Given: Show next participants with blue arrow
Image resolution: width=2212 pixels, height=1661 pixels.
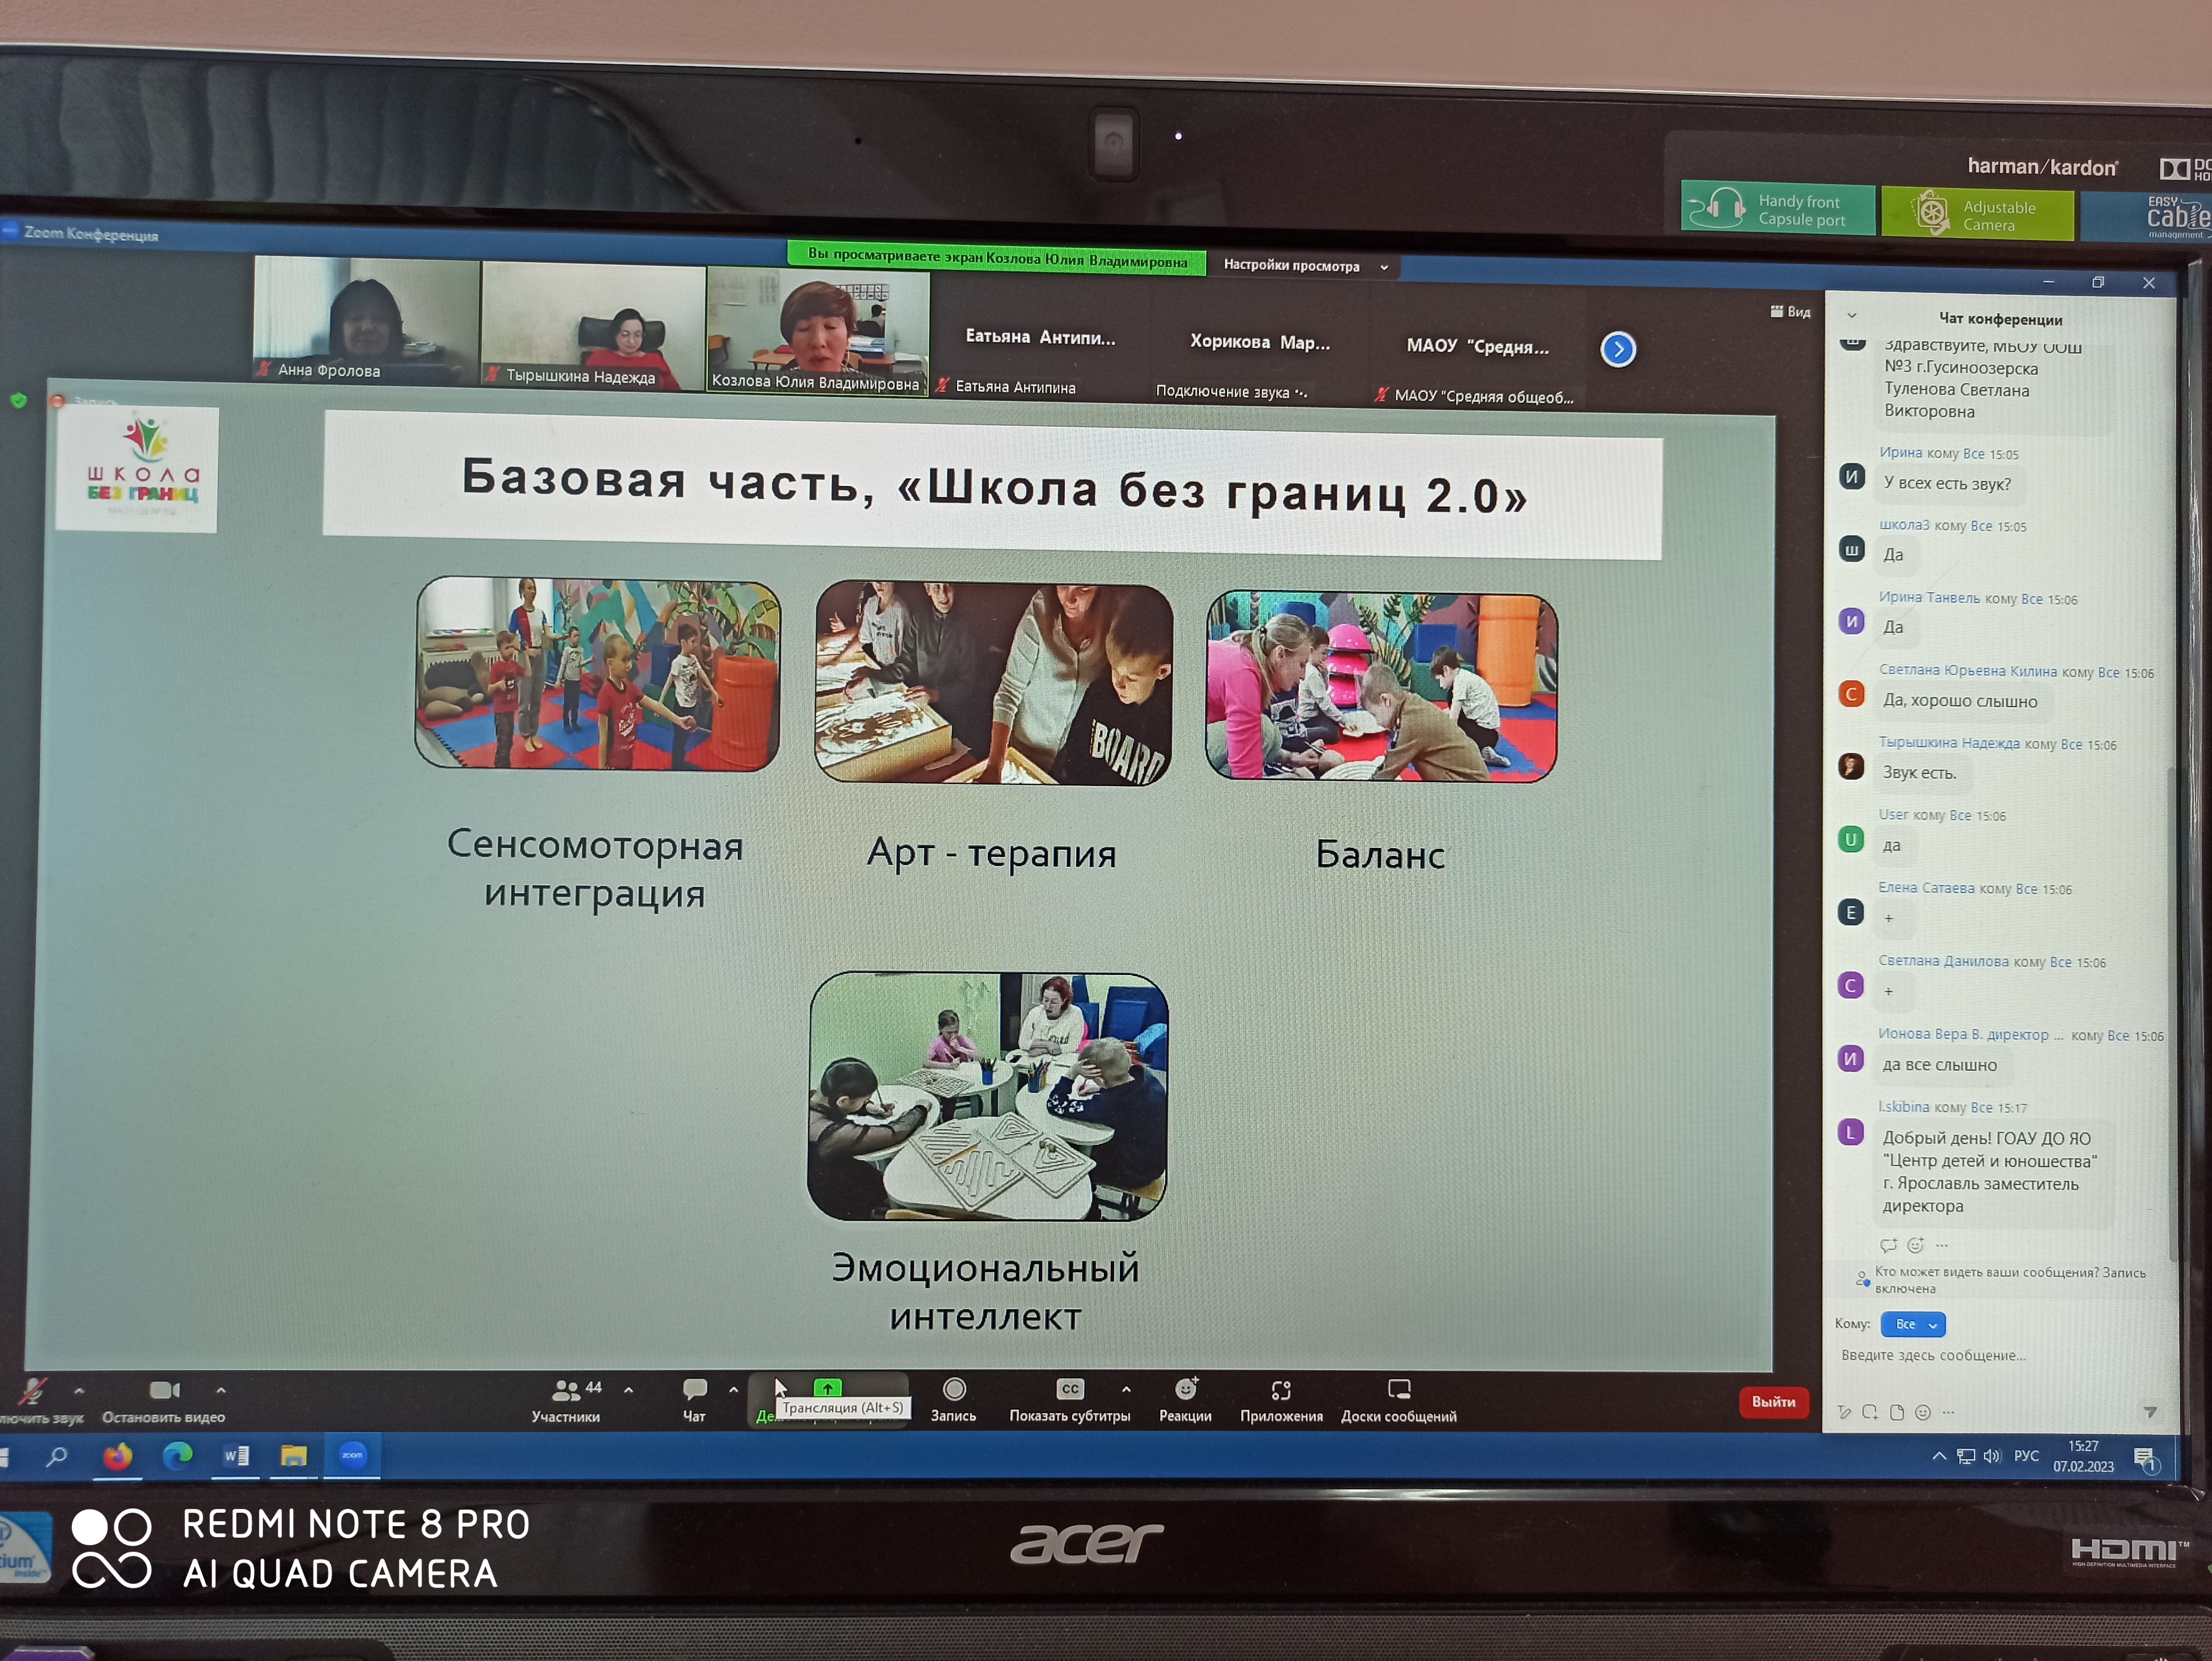Looking at the screenshot, I should point(1618,349).
